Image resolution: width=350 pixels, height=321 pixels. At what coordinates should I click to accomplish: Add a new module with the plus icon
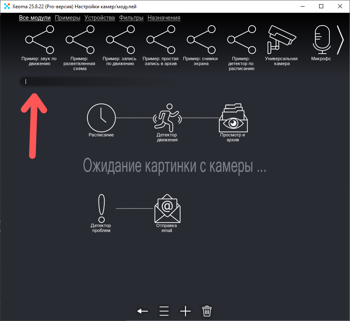point(185,311)
